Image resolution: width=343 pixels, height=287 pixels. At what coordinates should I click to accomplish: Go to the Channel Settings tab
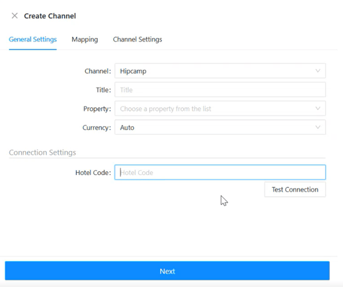(x=137, y=39)
